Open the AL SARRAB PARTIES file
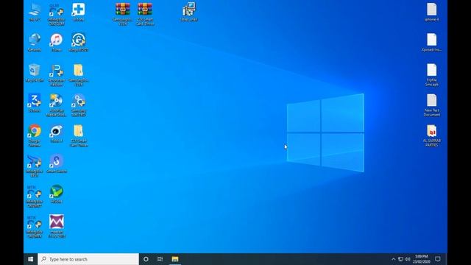Viewport: 471px width, 265px height. pyautogui.click(x=432, y=135)
